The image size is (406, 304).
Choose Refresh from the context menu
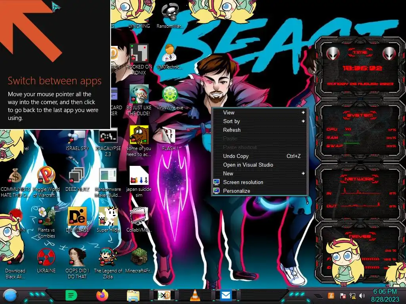click(x=260, y=130)
